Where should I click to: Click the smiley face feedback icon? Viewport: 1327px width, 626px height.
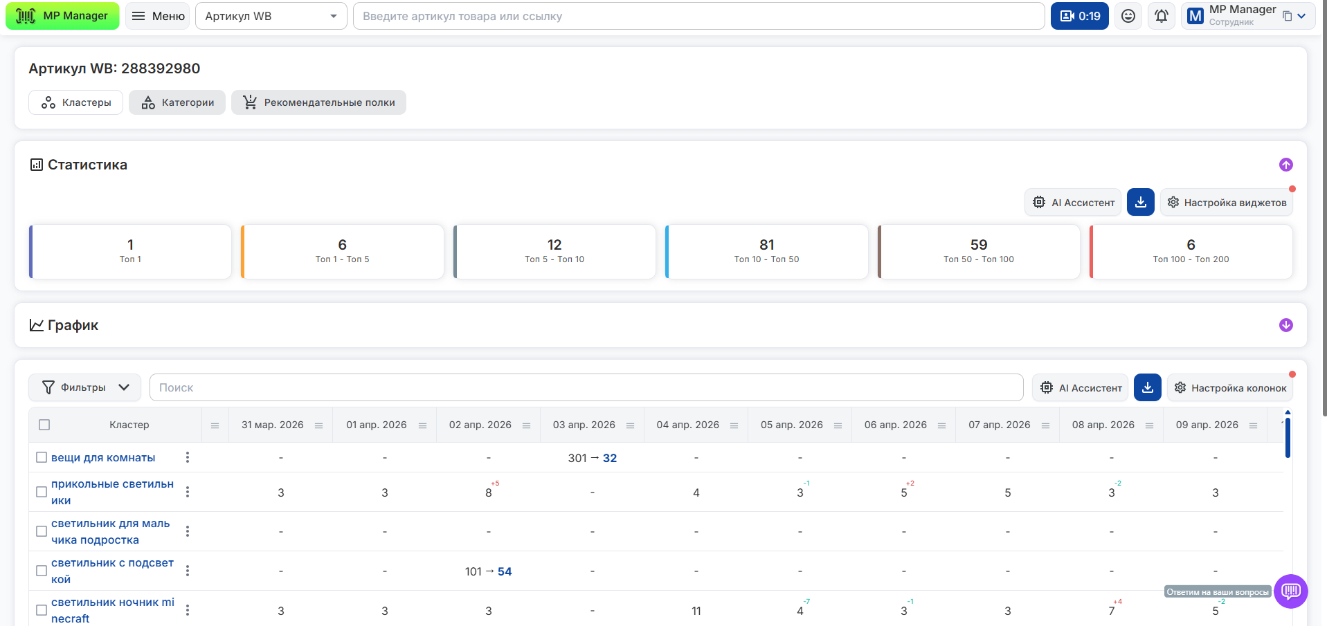(x=1128, y=16)
